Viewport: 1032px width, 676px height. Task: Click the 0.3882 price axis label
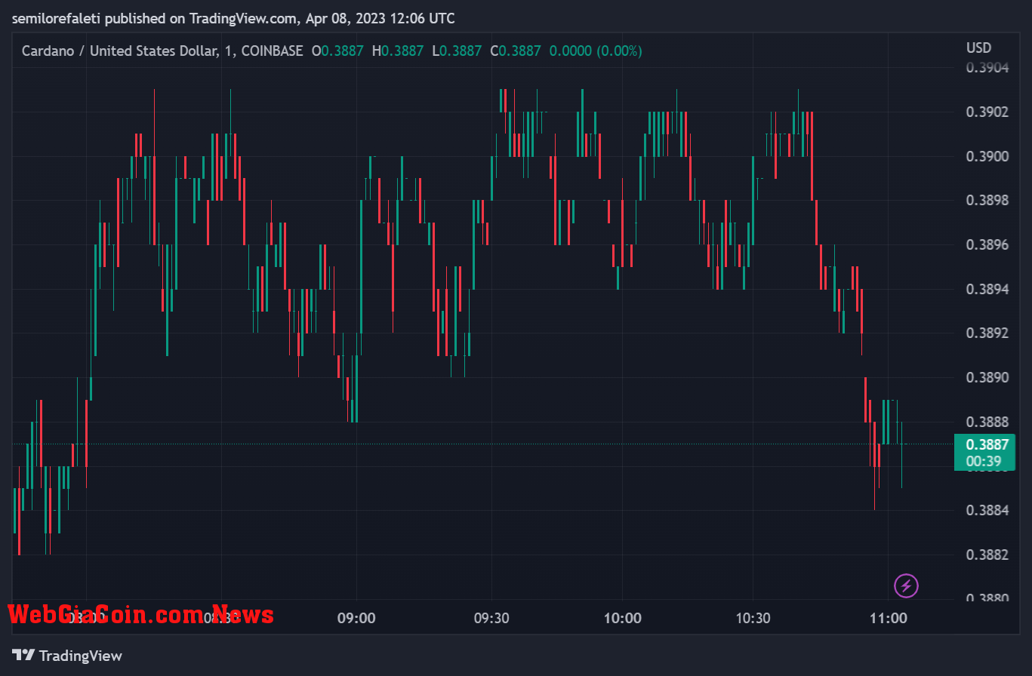[x=987, y=555]
